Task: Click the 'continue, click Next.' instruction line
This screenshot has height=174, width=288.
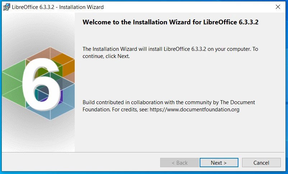Action: (106, 56)
